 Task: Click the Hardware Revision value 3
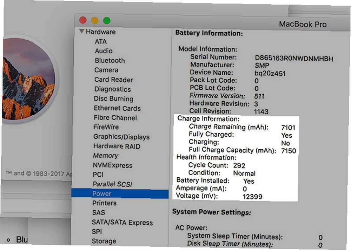[x=256, y=104]
